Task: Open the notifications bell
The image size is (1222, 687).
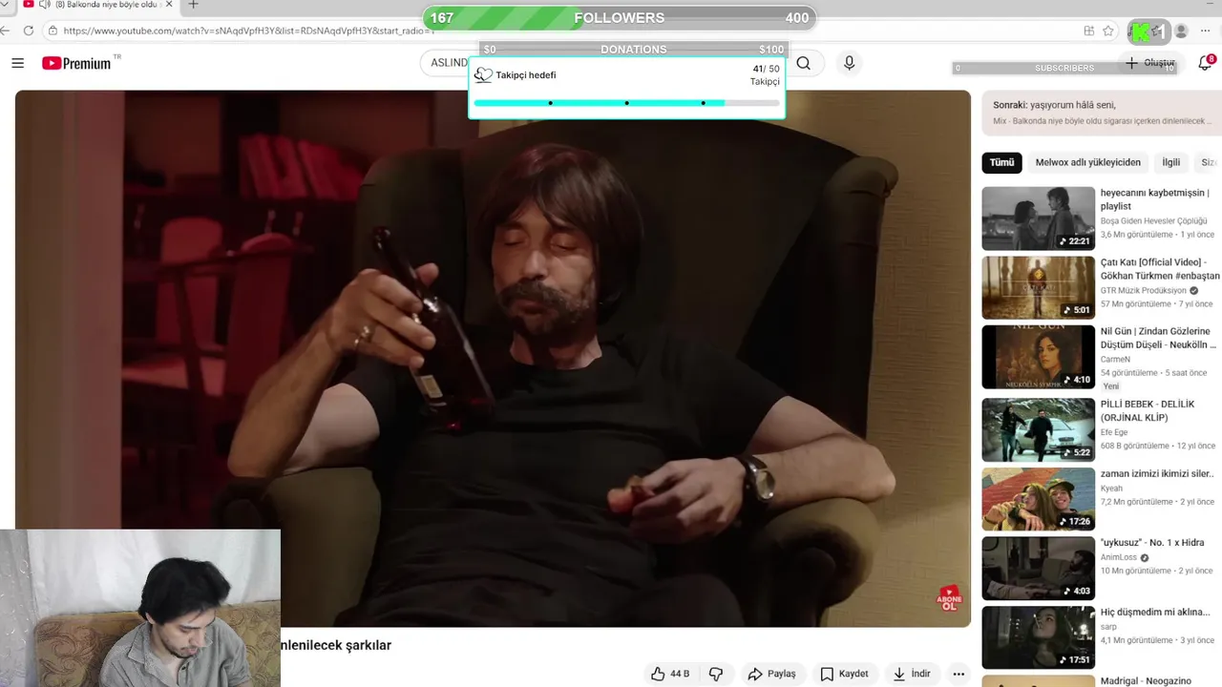Action: tap(1205, 63)
